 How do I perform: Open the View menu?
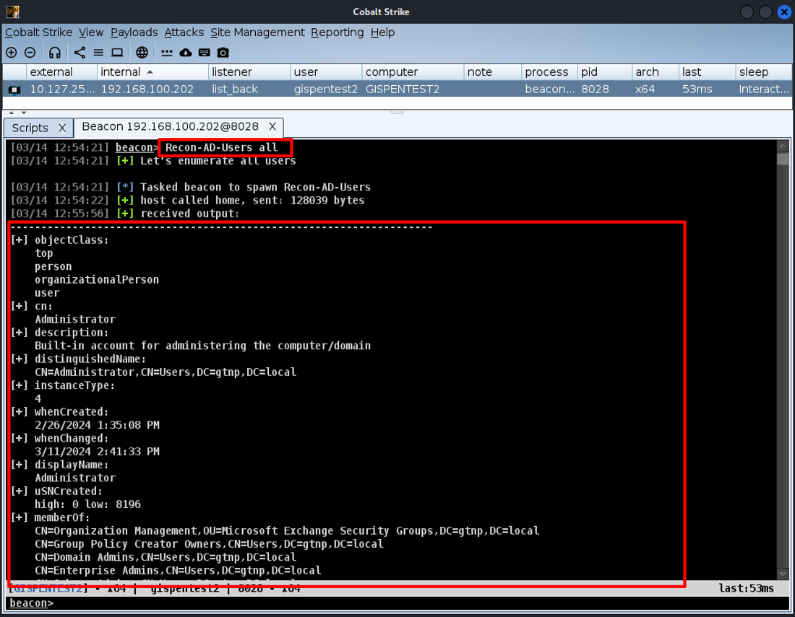coord(91,32)
